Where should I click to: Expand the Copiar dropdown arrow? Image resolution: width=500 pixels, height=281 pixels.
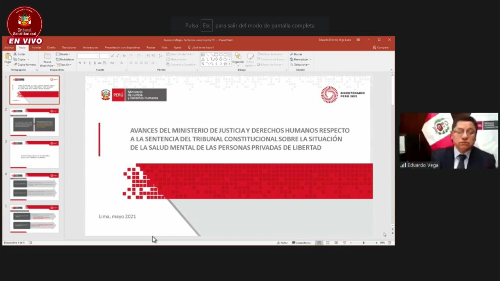[x=28, y=59]
